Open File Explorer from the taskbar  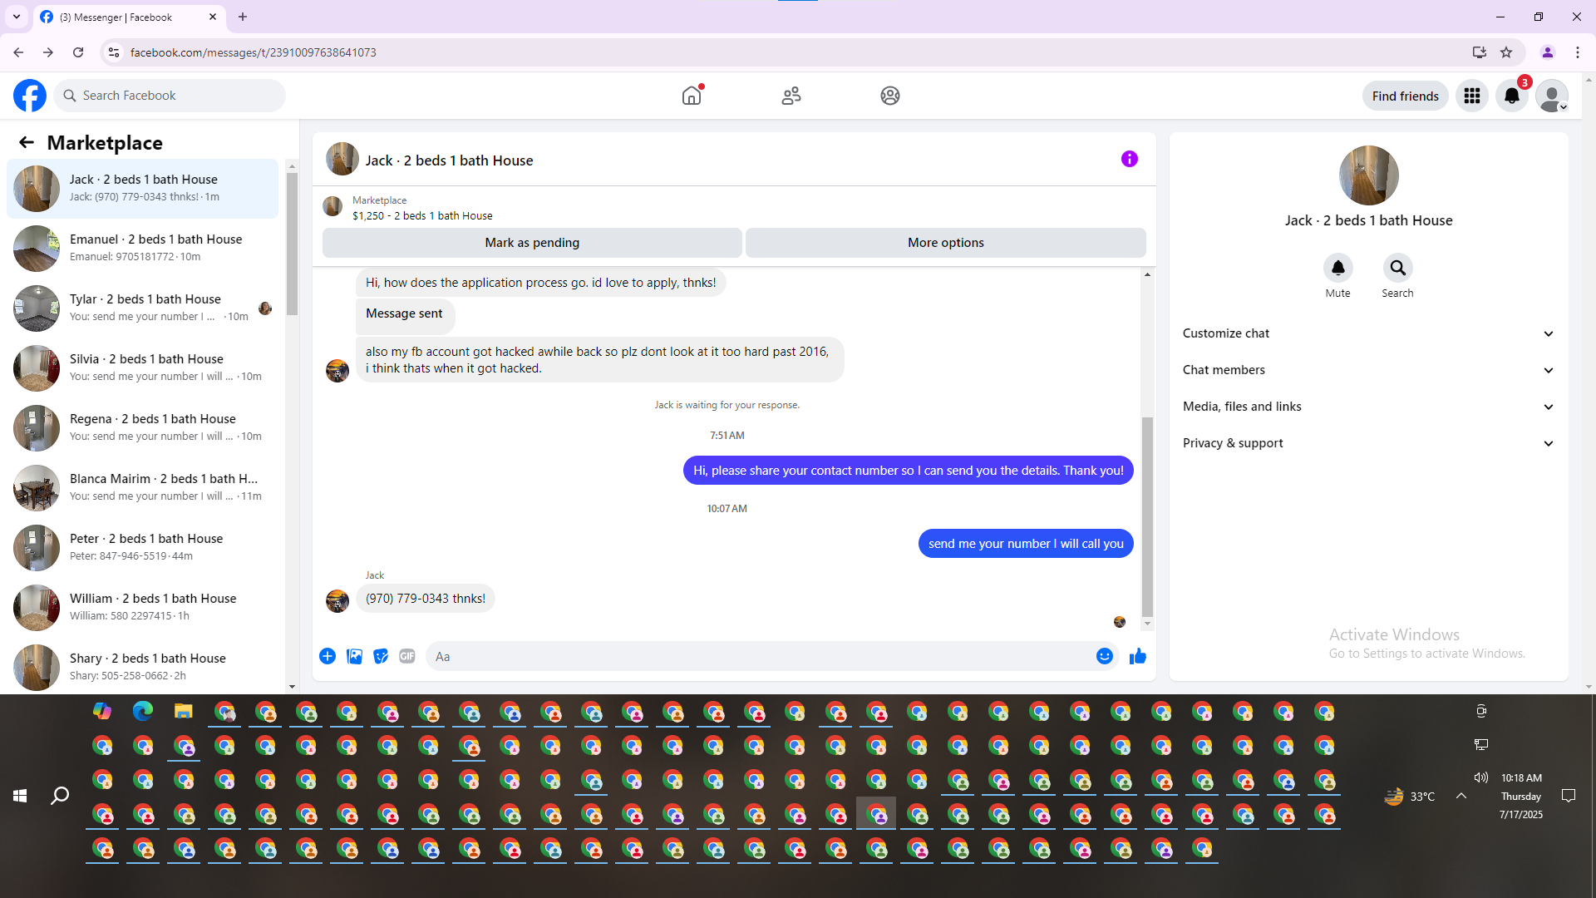[x=184, y=711]
